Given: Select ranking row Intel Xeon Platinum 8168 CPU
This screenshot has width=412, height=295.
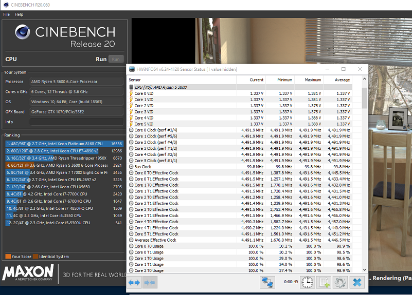Looking at the screenshot, I should (x=64, y=144).
